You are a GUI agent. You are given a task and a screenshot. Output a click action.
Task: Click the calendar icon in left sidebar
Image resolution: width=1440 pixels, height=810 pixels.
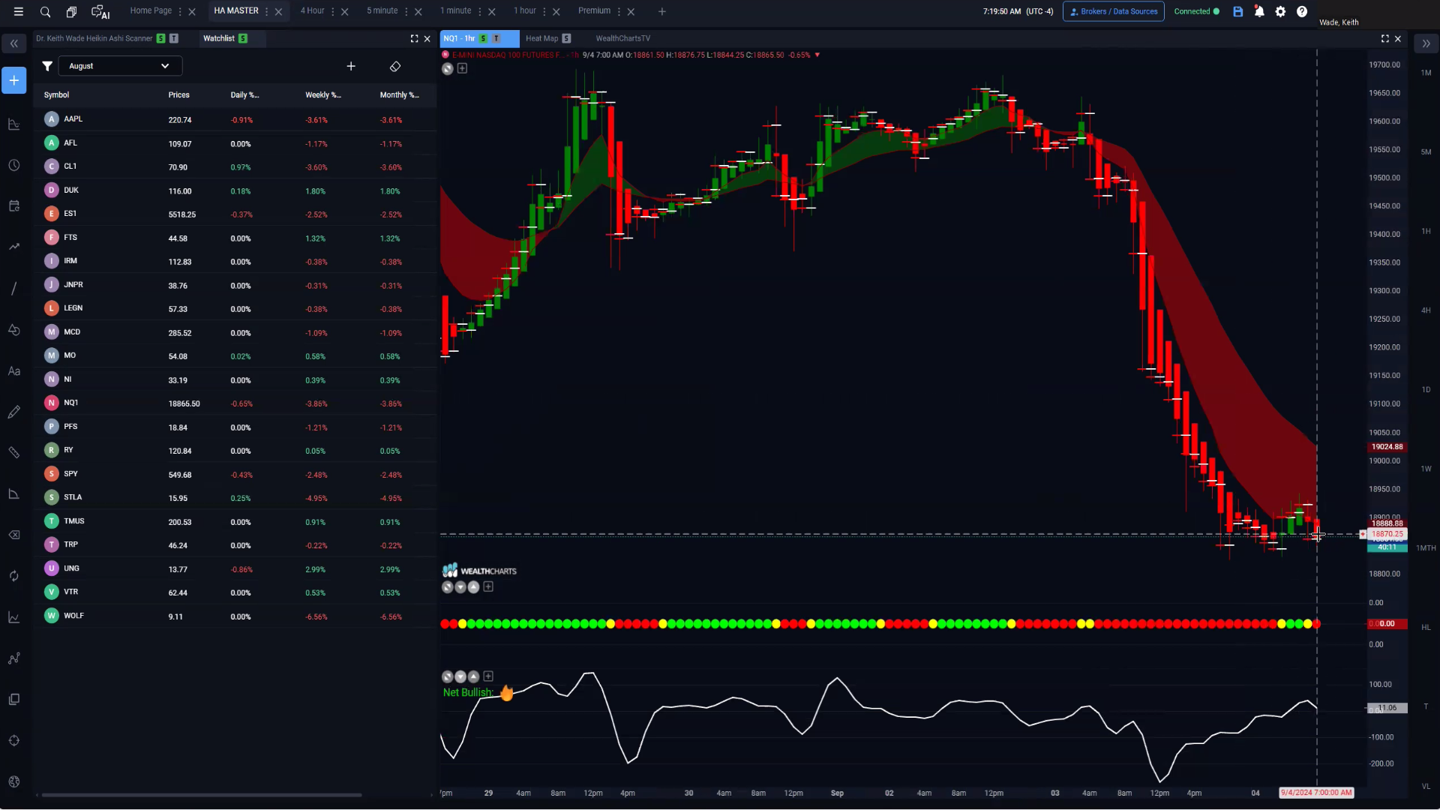(14, 206)
